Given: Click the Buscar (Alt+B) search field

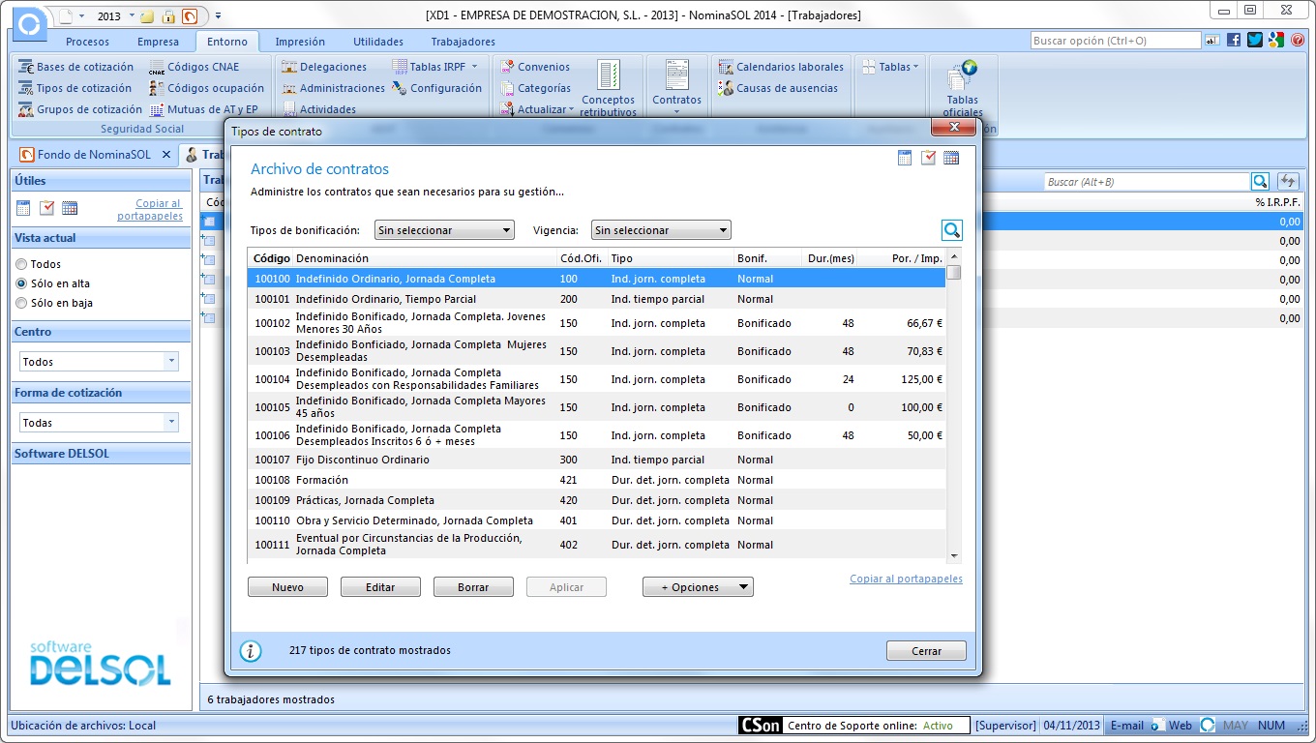Looking at the screenshot, I should click(1147, 182).
